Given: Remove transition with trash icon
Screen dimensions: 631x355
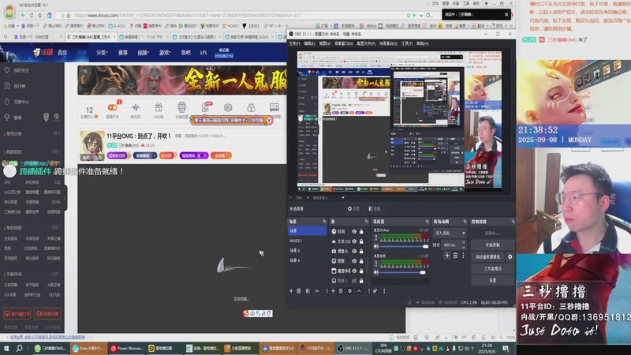Looking at the screenshot, I should coord(456,256).
